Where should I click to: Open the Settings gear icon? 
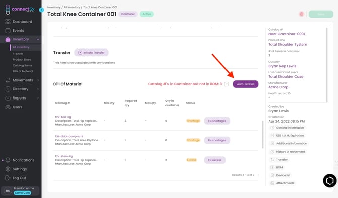click(8, 169)
